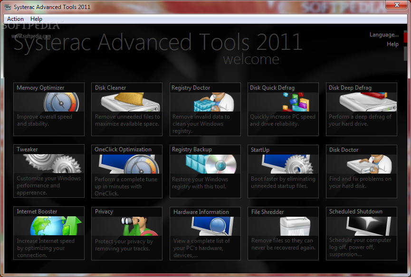411x277 pixels.
Task: Click the File Shredder paper shredder icon
Action: [295, 226]
